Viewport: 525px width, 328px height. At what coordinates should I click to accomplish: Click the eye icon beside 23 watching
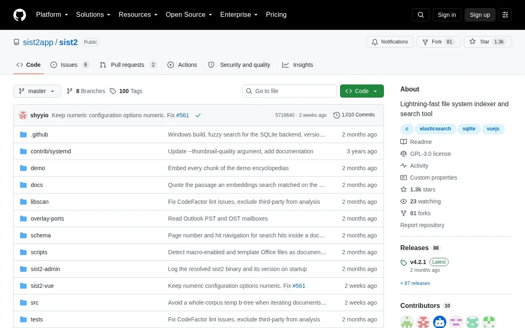(x=404, y=201)
